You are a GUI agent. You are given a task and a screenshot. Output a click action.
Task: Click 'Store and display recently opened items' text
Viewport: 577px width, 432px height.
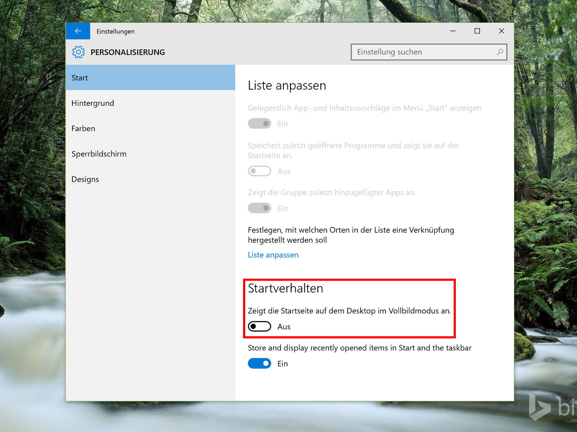click(360, 348)
